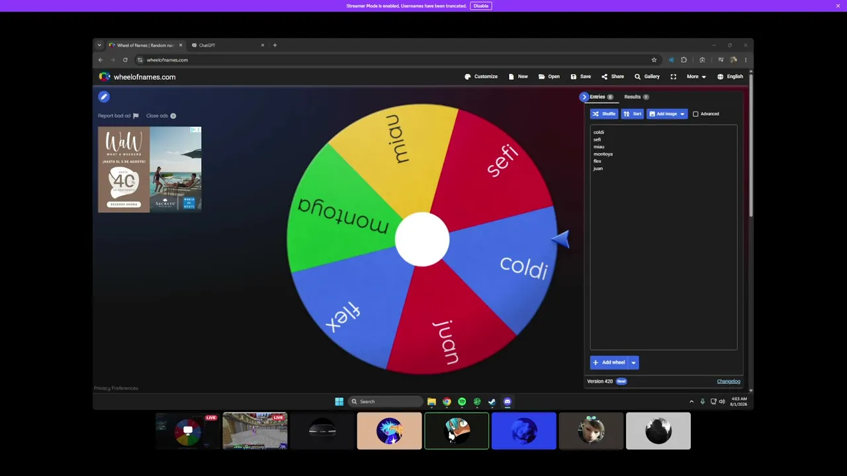This screenshot has width=847, height=476.
Task: Switch to the Entries tab
Action: (601, 97)
